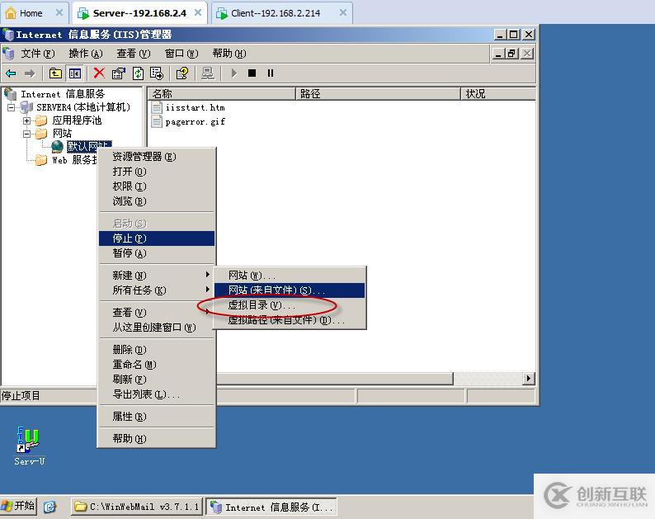Click the IE quick launch icon
Viewport: 655px width, 519px height.
[x=49, y=507]
